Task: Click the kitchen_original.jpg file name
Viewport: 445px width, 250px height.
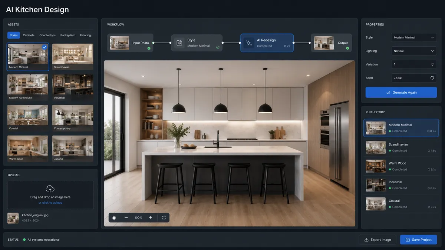Action: pos(35,215)
